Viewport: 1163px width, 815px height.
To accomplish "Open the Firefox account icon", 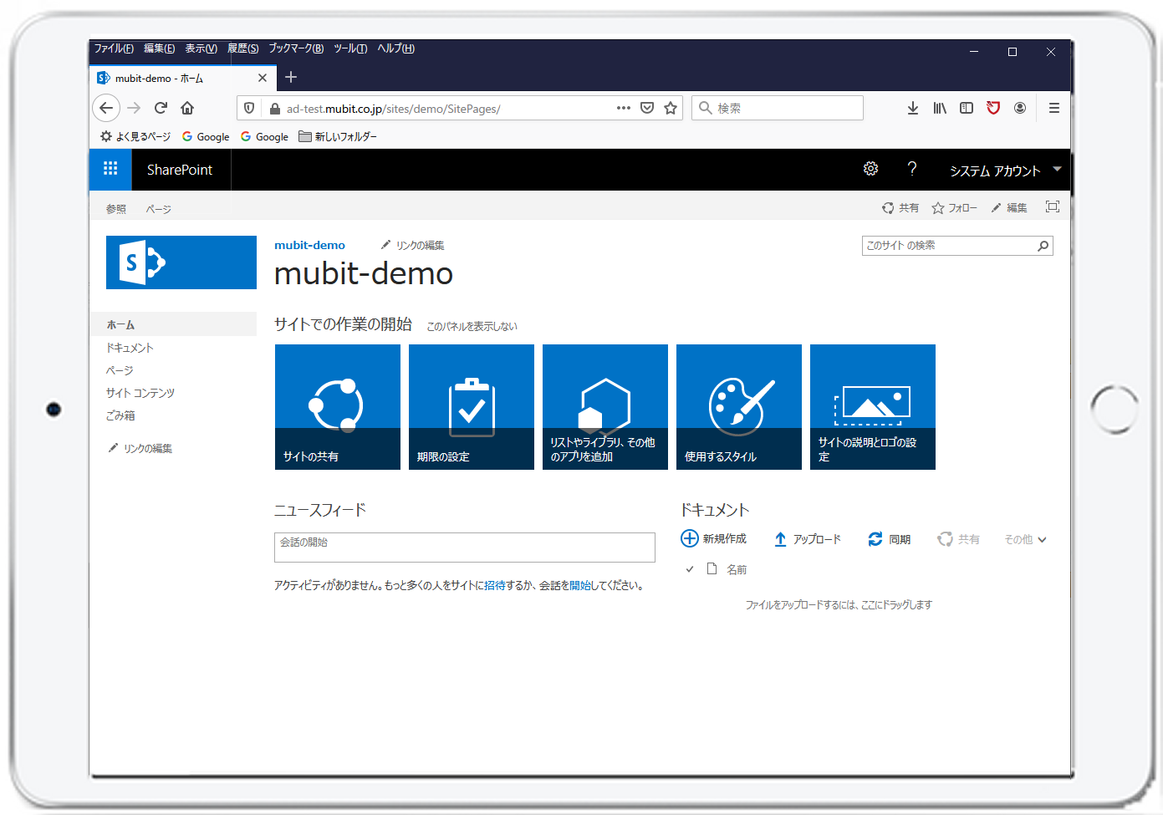I will 1020,108.
